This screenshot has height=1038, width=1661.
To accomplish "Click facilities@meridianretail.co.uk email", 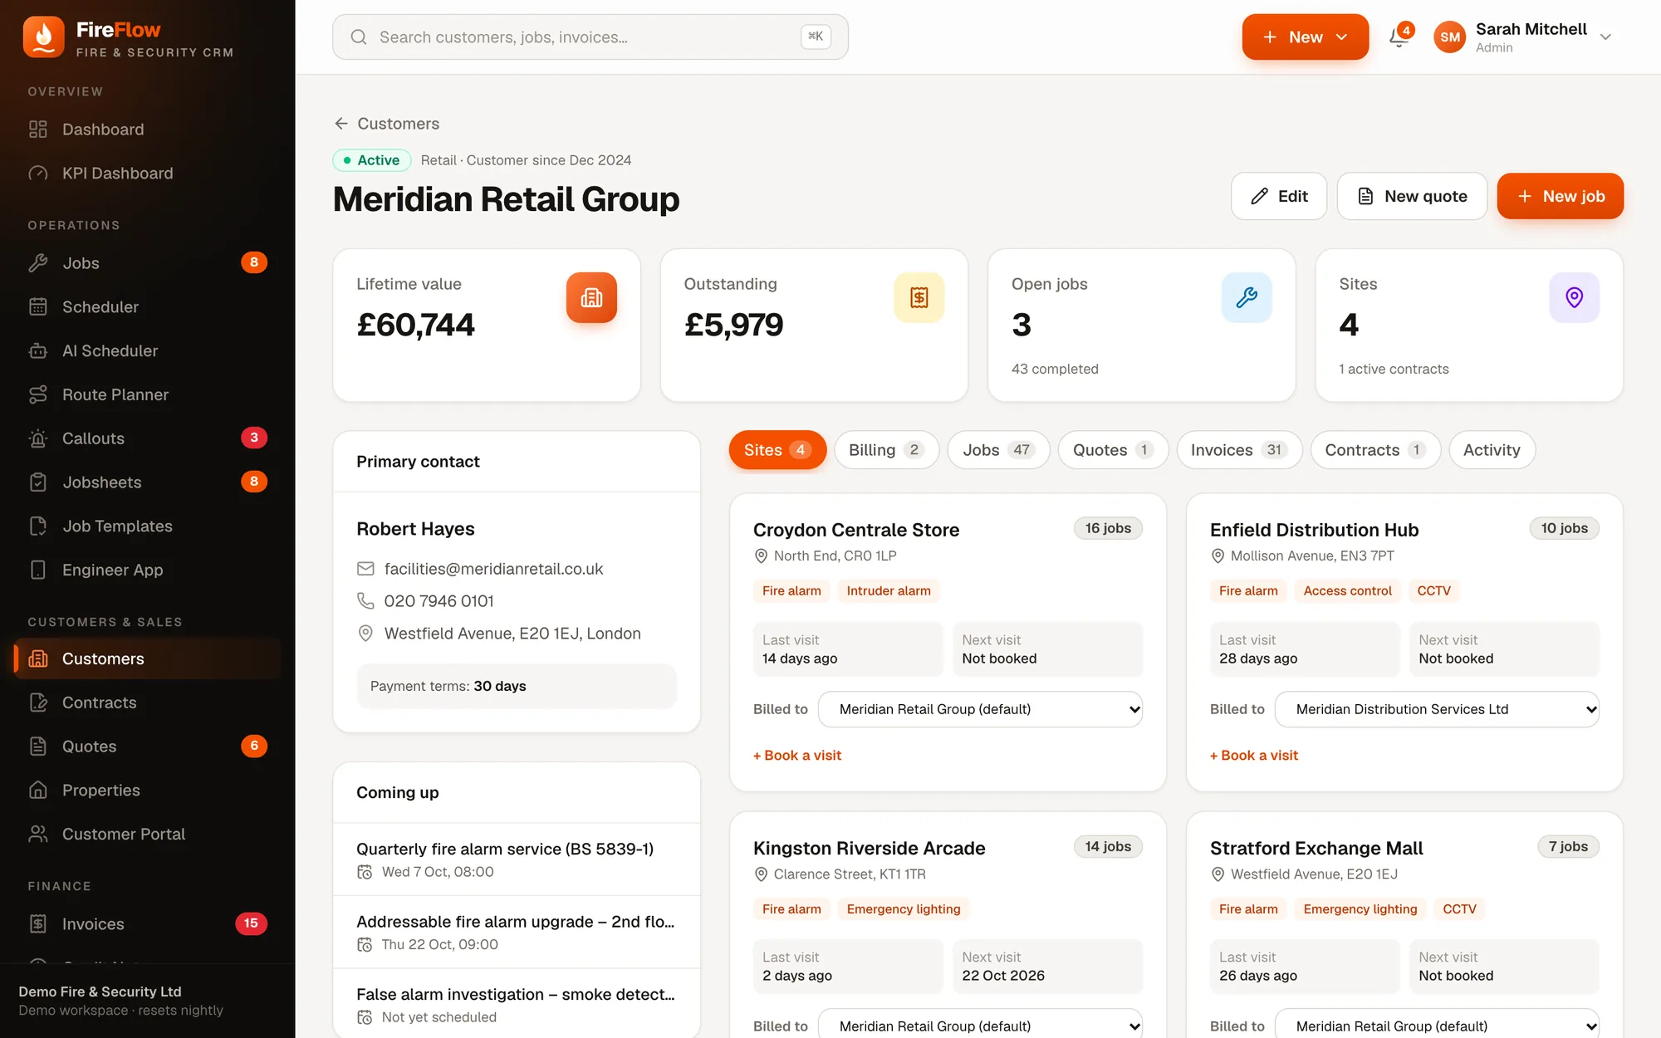I will [x=493, y=569].
